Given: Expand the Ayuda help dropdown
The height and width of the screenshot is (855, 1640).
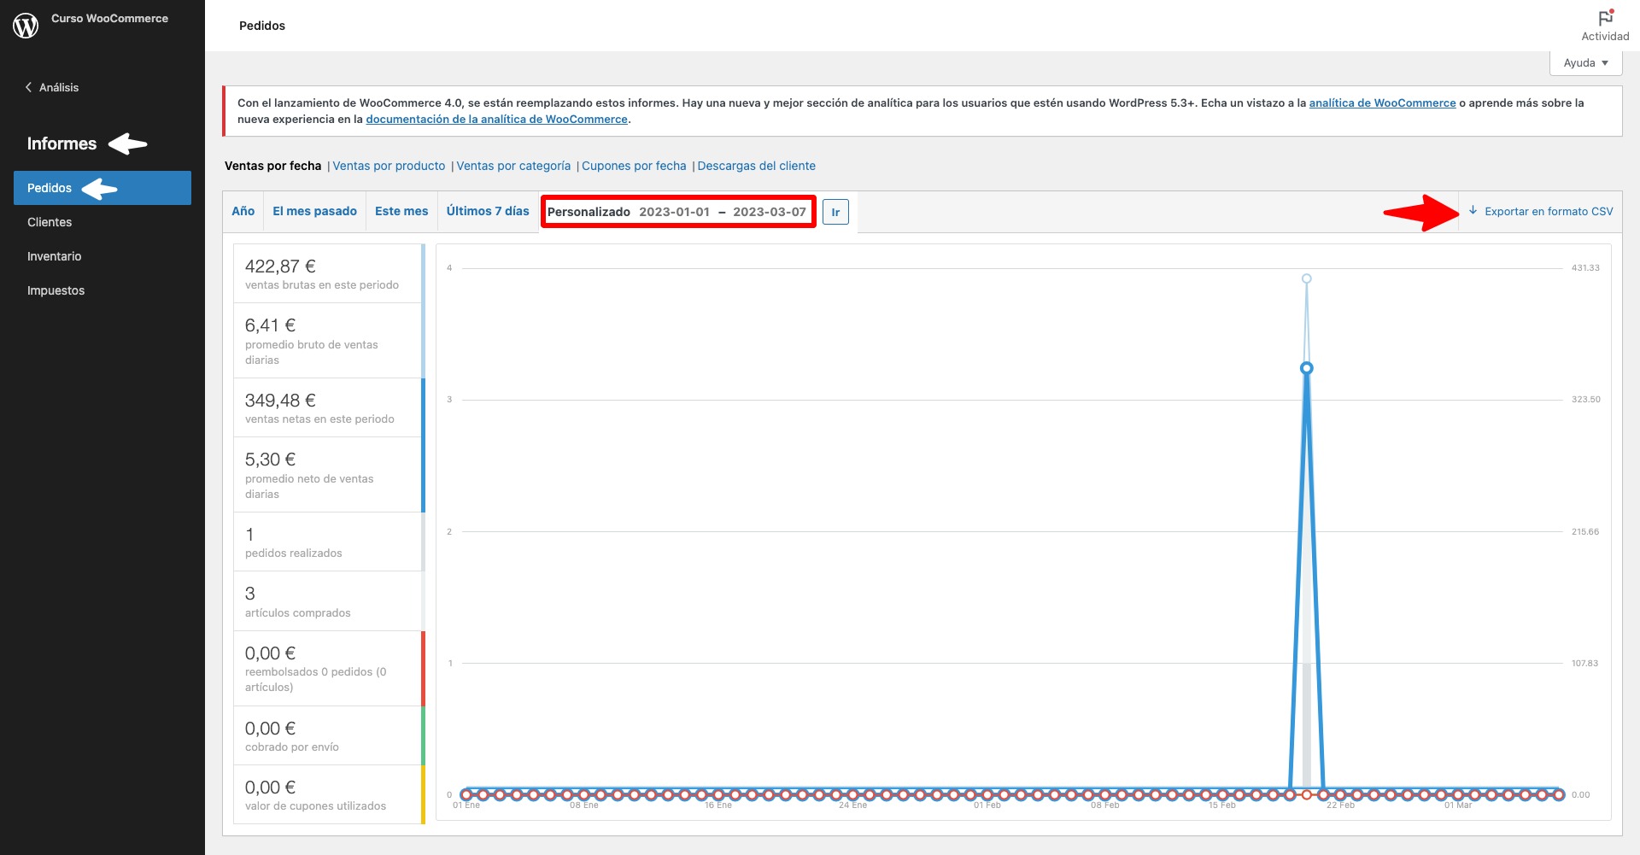Looking at the screenshot, I should click(x=1585, y=63).
